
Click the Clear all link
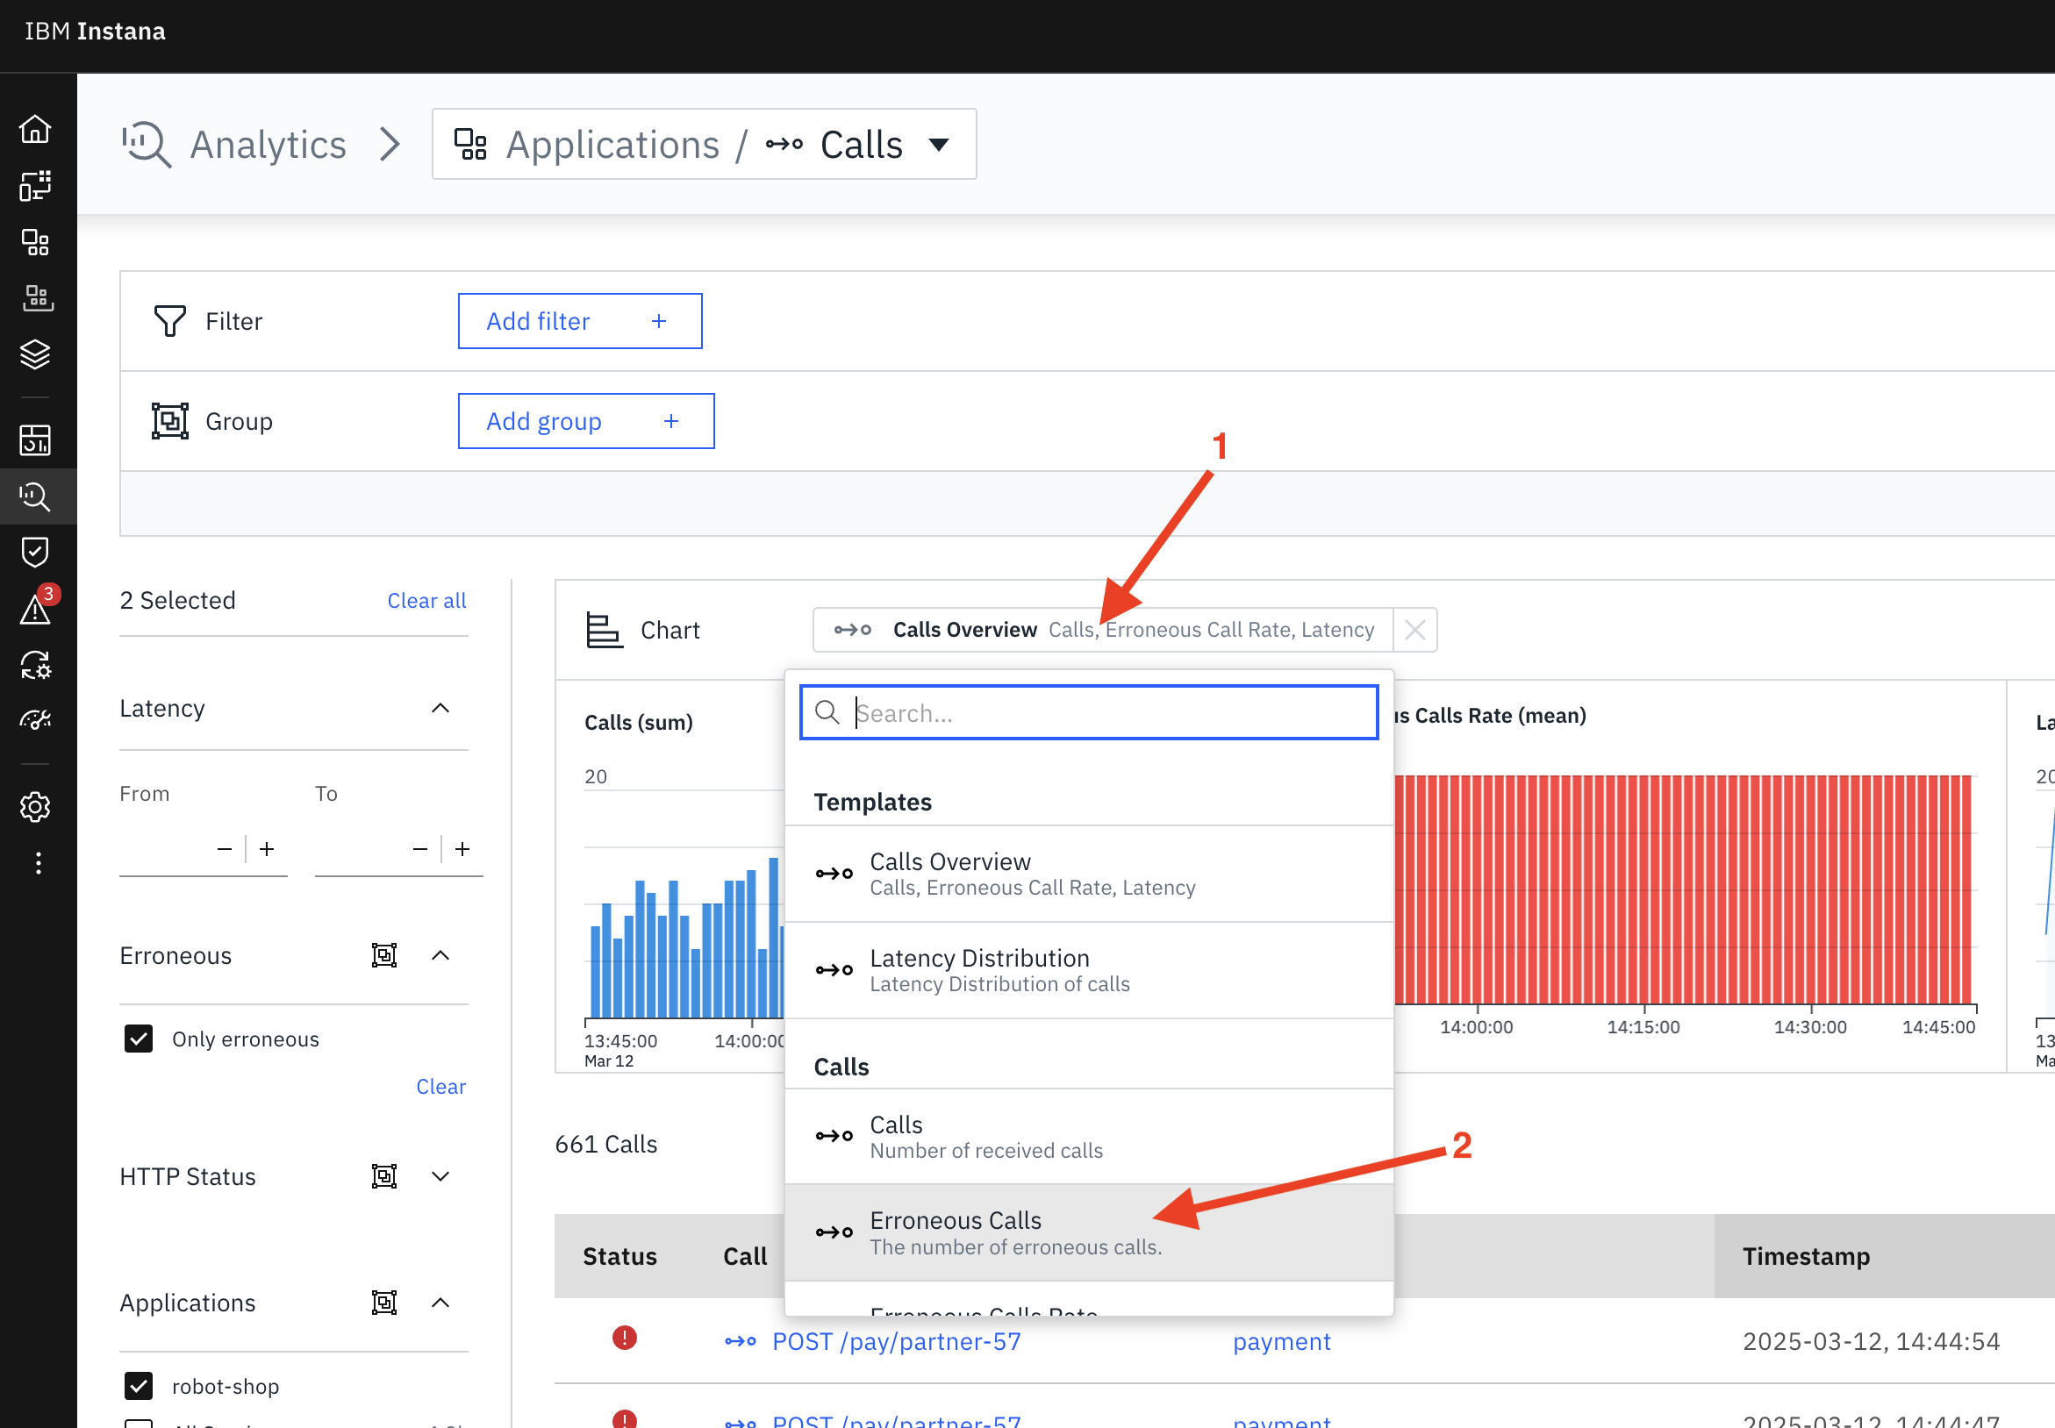(x=426, y=600)
